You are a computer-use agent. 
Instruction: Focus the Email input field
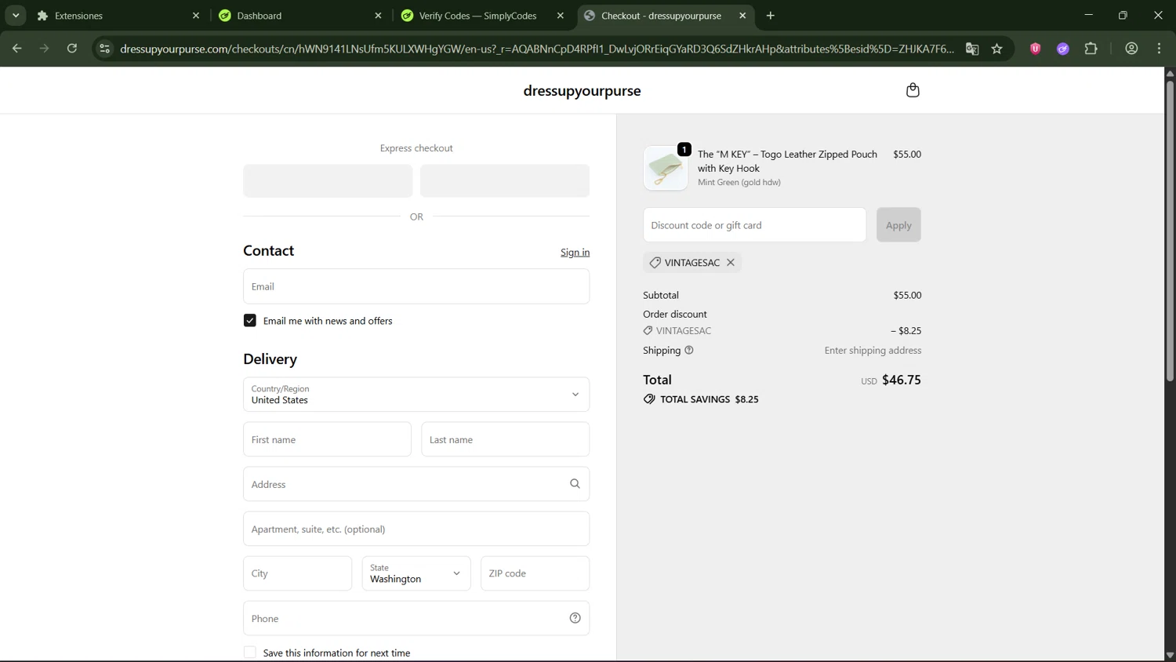click(416, 286)
